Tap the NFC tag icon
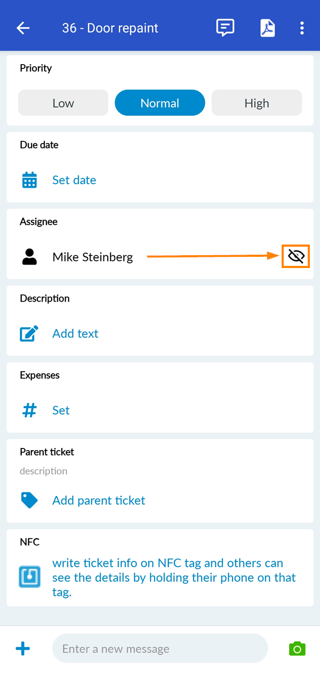Screen dimensions: 320x677 (x=29, y=577)
